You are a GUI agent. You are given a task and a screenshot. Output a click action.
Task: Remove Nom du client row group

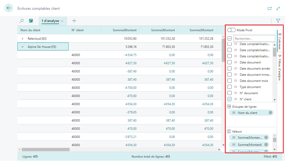(x=270, y=113)
